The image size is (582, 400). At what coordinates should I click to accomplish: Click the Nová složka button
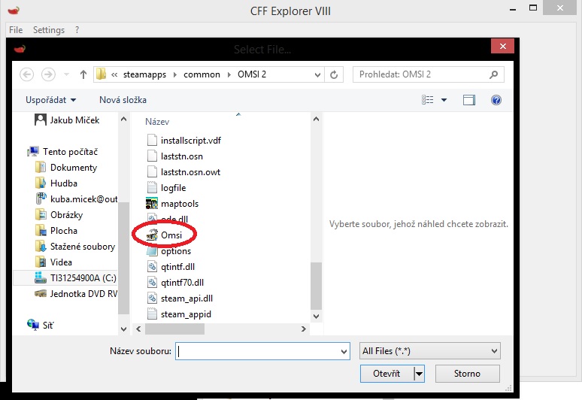[x=123, y=99]
